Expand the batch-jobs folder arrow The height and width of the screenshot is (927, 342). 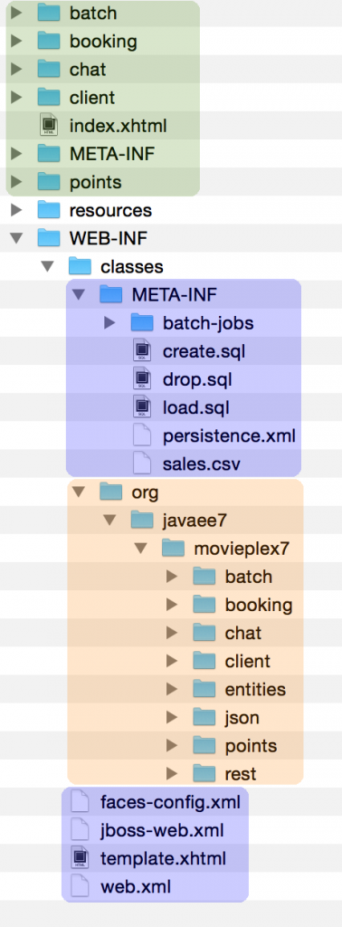pyautogui.click(x=109, y=323)
